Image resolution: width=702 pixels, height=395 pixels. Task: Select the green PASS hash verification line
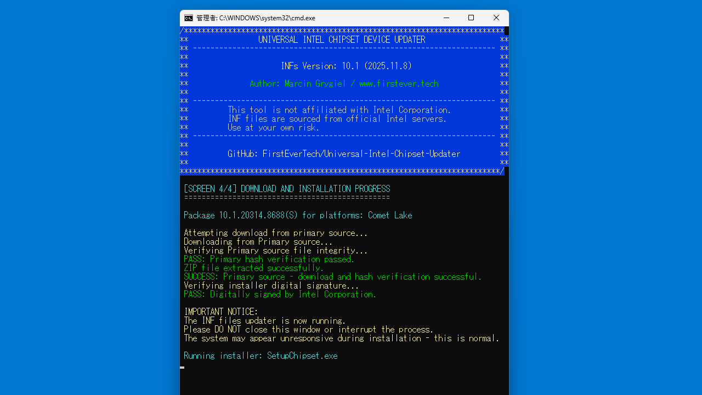tap(268, 259)
